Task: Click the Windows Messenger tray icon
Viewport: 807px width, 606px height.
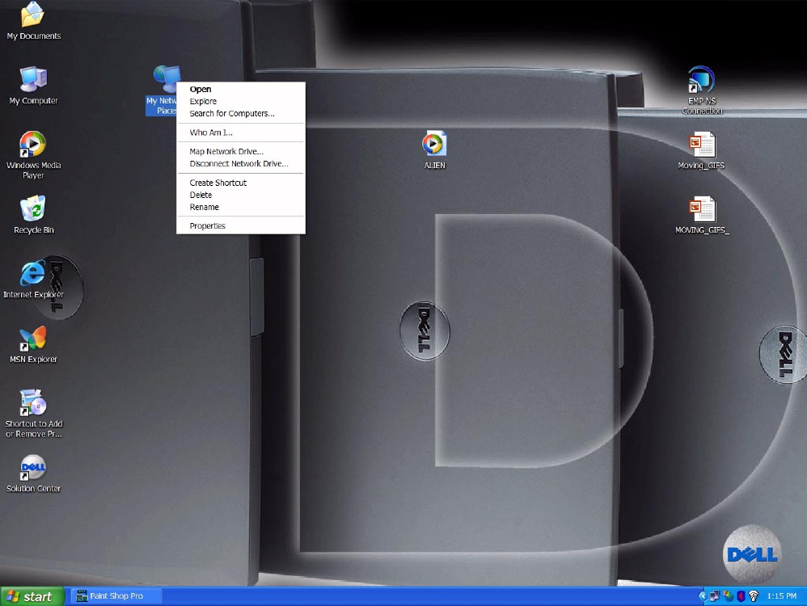Action: coord(728,595)
